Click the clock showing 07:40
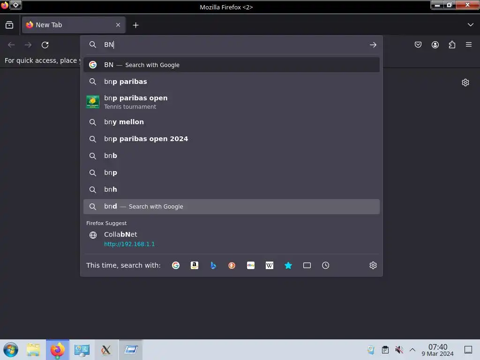Screen dimensions: 480x360 coord(437,350)
